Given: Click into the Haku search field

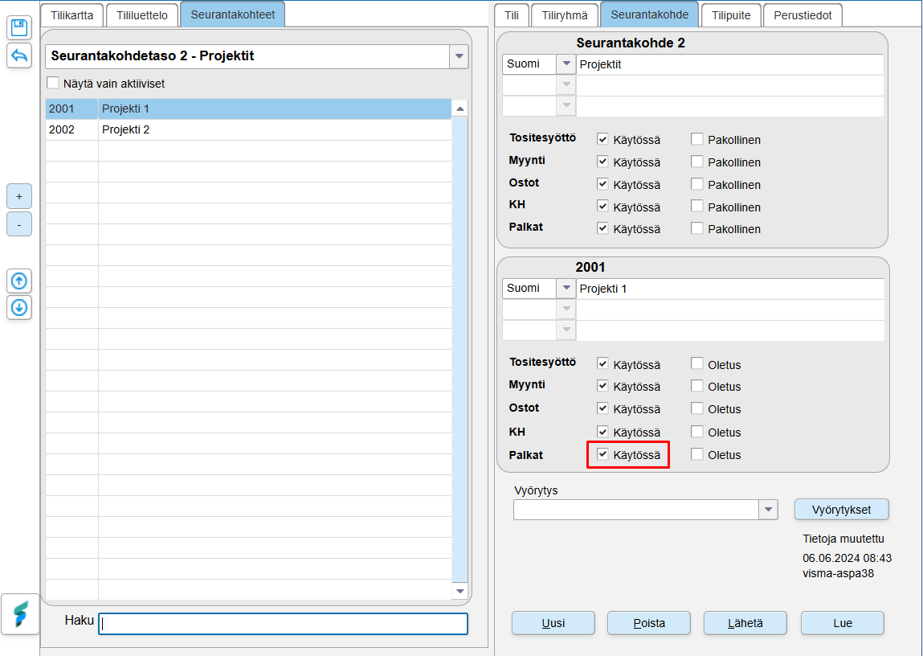Looking at the screenshot, I should click(283, 624).
